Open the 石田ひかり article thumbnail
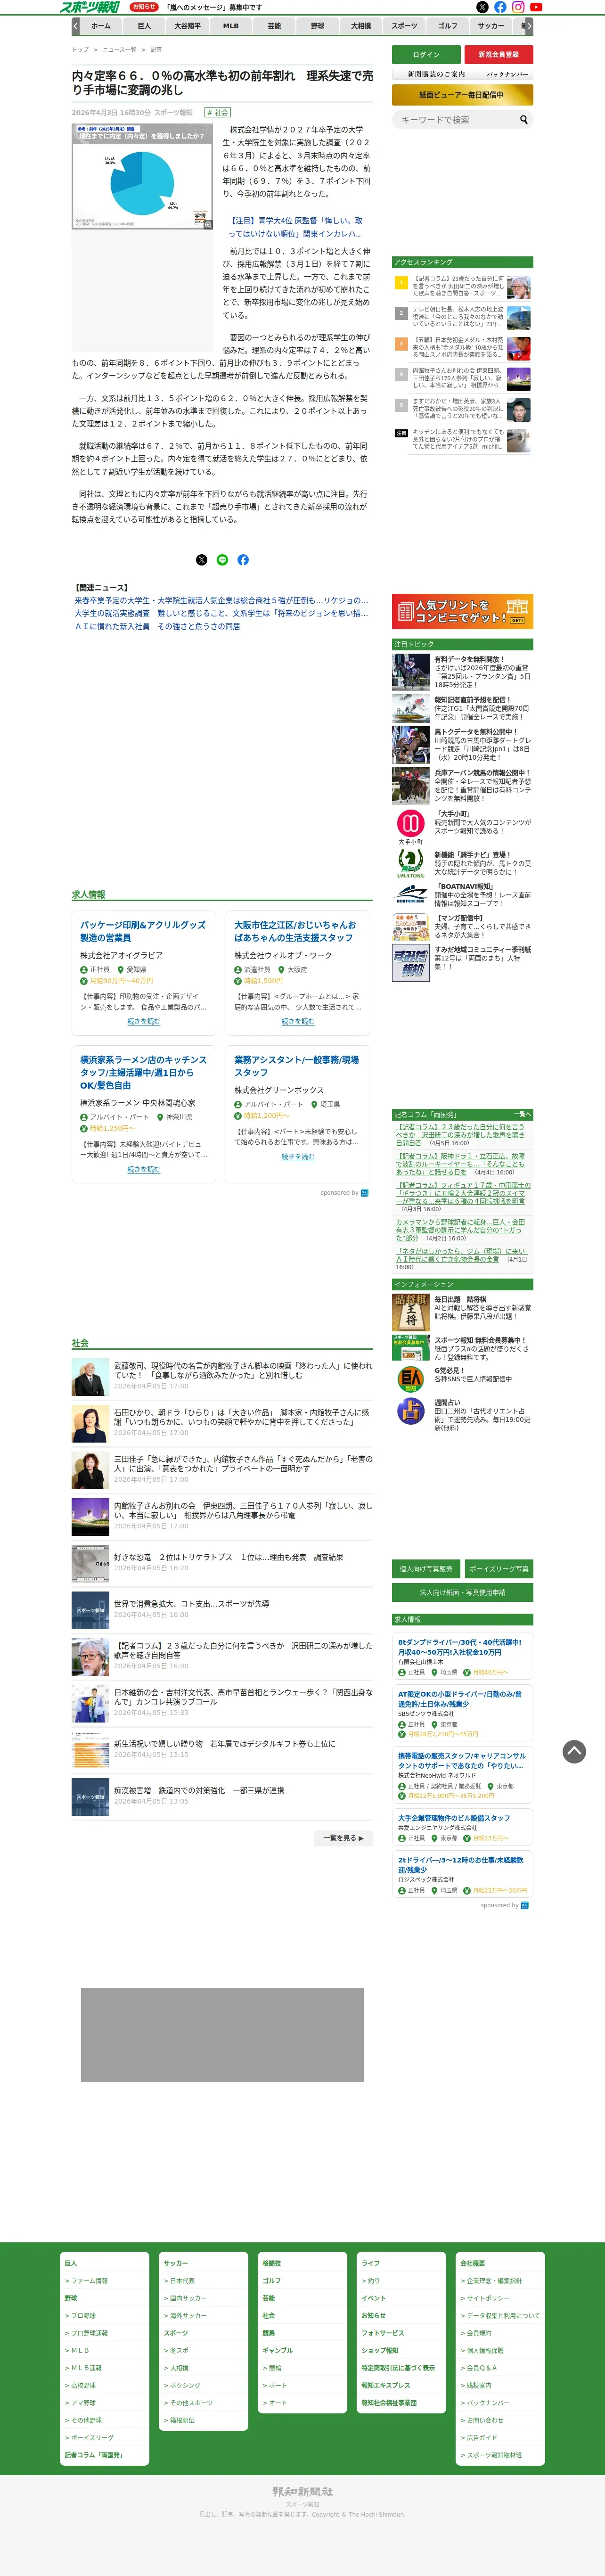 click(90, 1425)
